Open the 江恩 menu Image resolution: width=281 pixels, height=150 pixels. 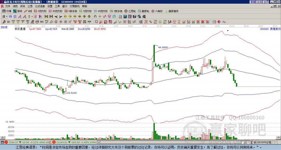pyautogui.click(x=30, y=6)
